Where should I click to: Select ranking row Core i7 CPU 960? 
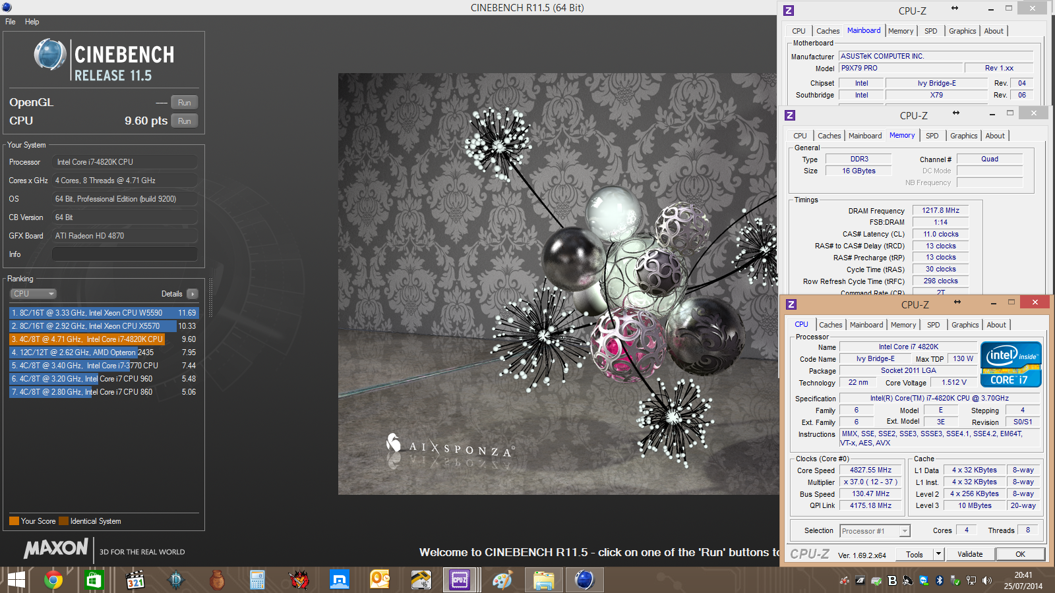click(x=104, y=379)
